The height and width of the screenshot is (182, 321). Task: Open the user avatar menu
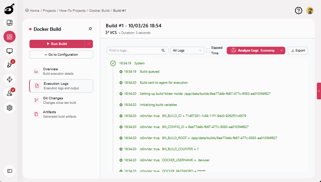[310, 10]
